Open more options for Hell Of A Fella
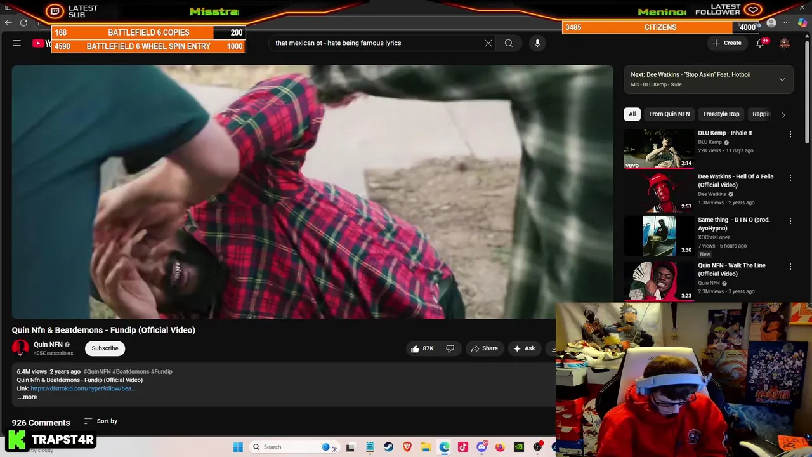This screenshot has width=812, height=457. click(790, 178)
